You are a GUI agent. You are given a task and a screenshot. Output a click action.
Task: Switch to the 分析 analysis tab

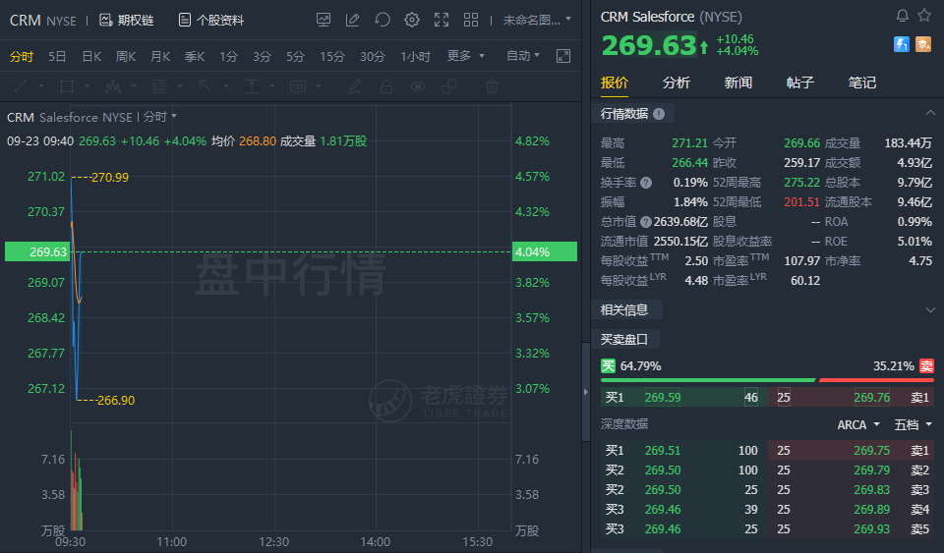tap(677, 83)
